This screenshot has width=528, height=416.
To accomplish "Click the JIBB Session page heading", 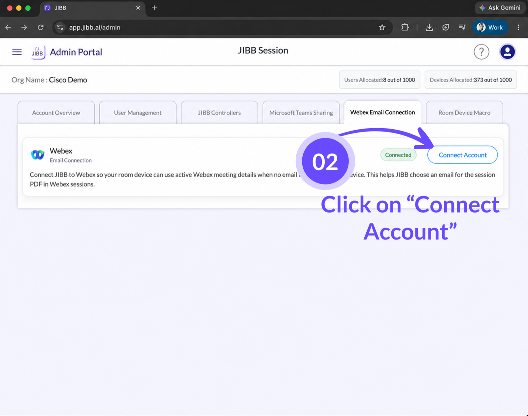I will pos(263,50).
